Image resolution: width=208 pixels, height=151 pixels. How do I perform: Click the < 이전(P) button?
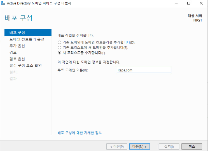pos(117,147)
